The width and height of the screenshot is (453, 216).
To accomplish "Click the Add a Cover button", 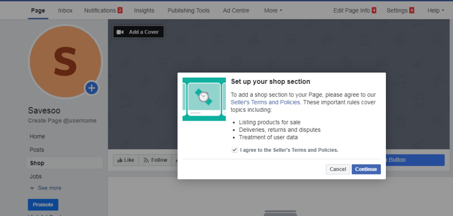I will coord(138,32).
